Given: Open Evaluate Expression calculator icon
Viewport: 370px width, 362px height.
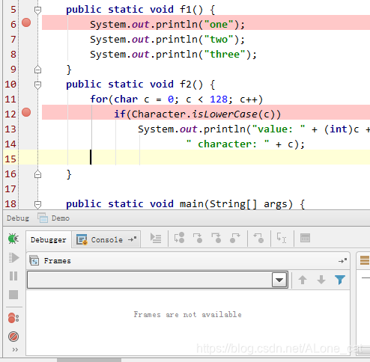Looking at the screenshot, I should [305, 238].
